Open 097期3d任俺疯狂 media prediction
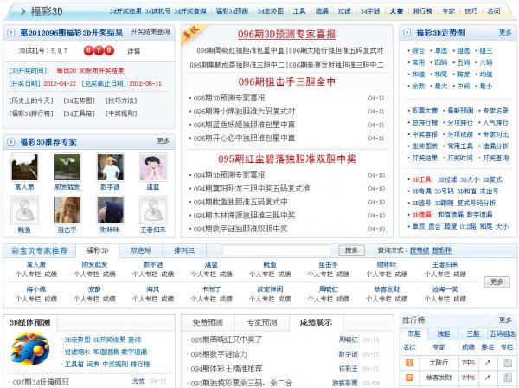The height and width of the screenshot is (388, 519). pos(41,382)
